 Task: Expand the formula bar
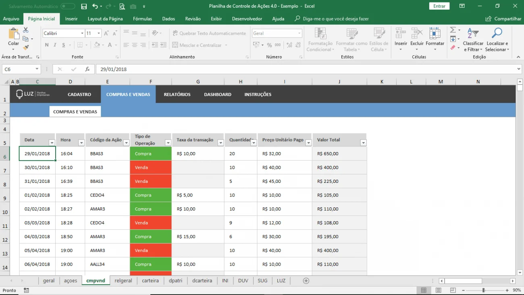tap(519, 69)
